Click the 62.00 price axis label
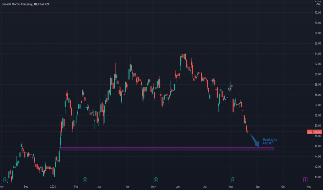This screenshot has width=323, height=190. click(318, 64)
